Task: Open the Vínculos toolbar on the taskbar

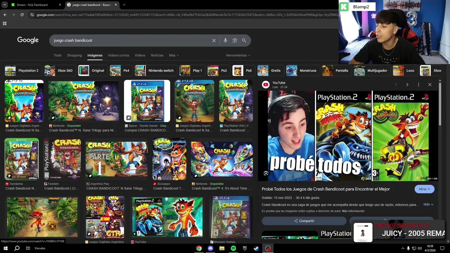Action: 40,248
